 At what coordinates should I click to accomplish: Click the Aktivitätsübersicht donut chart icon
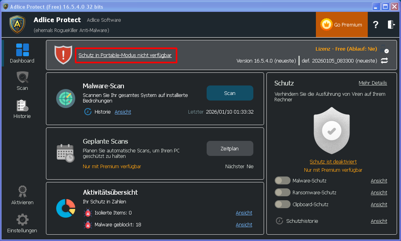click(x=66, y=208)
